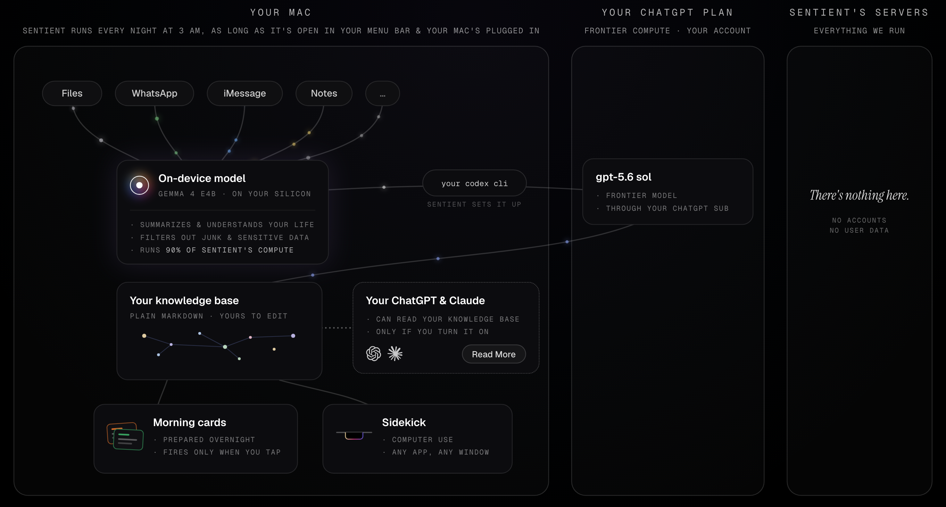Select the WhatsApp source pill

click(154, 93)
